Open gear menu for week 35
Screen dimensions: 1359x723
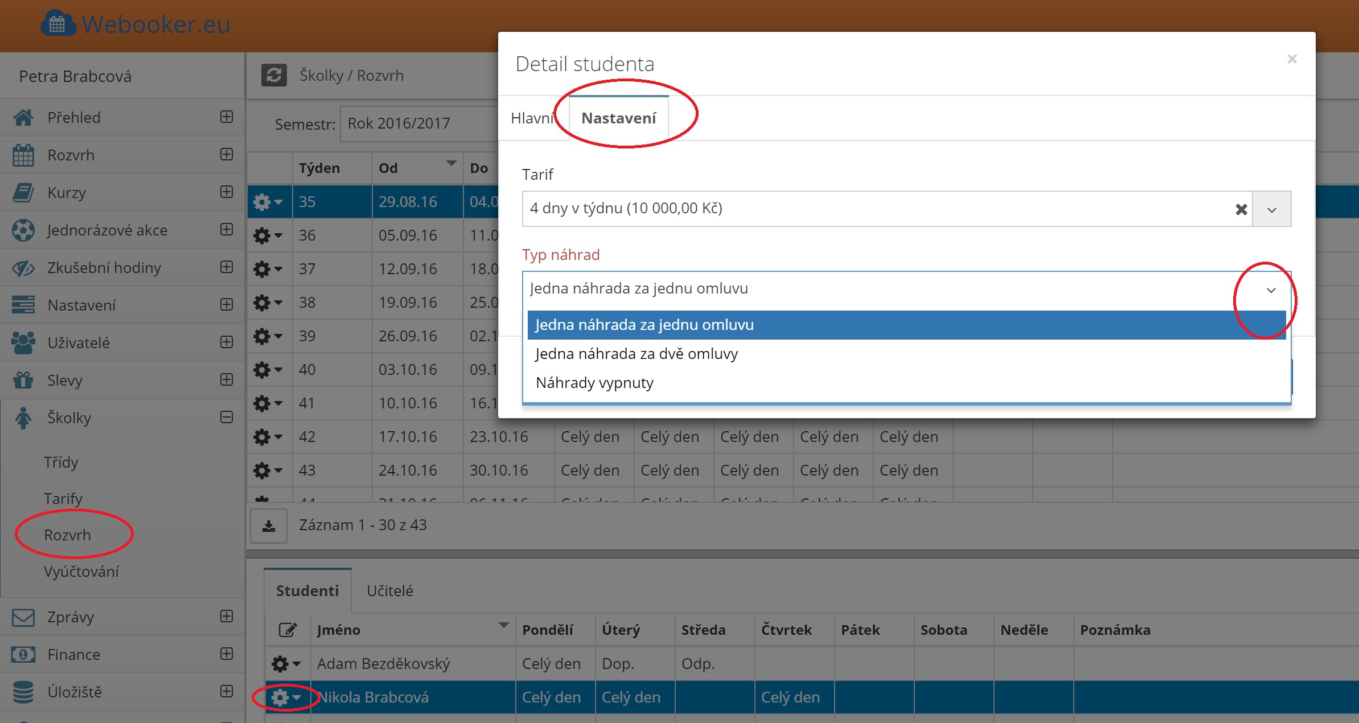pos(268,202)
